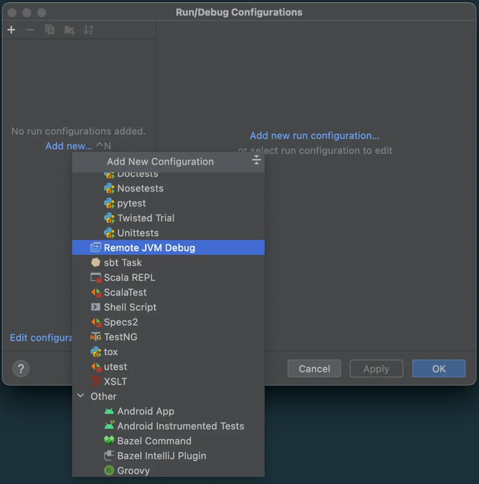Click the sort alphabetically toolbar icon
Screen dimensions: 479x484
coord(88,30)
